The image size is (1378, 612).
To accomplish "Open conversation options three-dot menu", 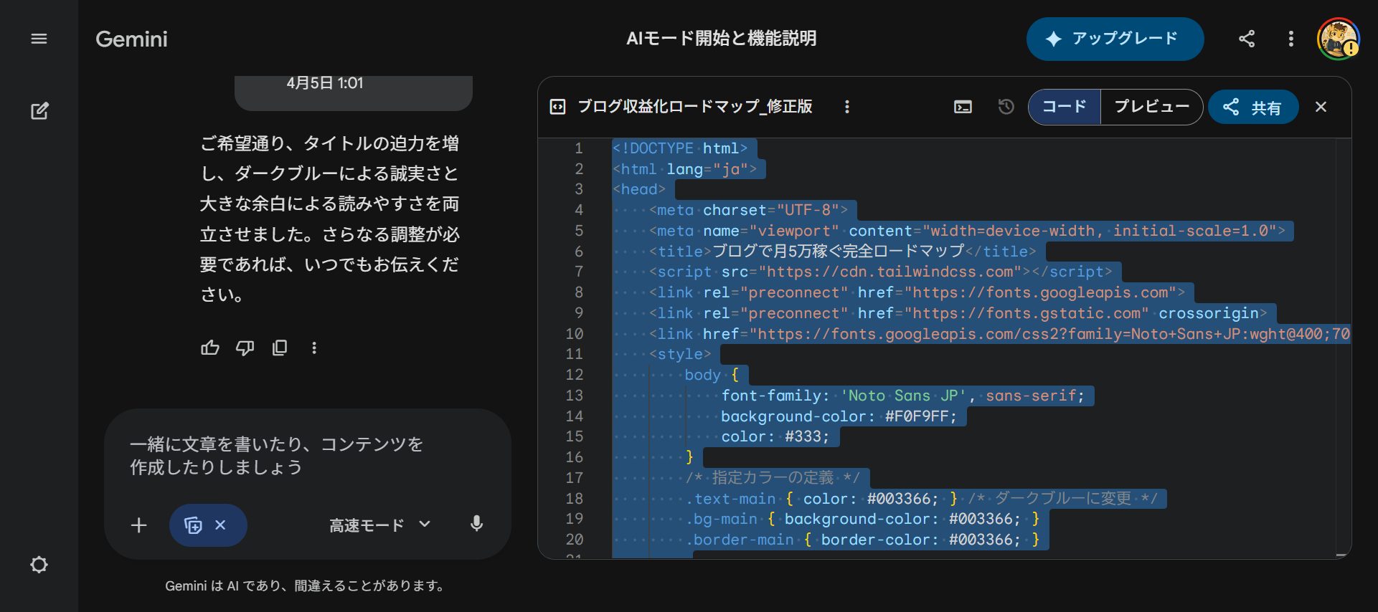I will click(x=1290, y=39).
